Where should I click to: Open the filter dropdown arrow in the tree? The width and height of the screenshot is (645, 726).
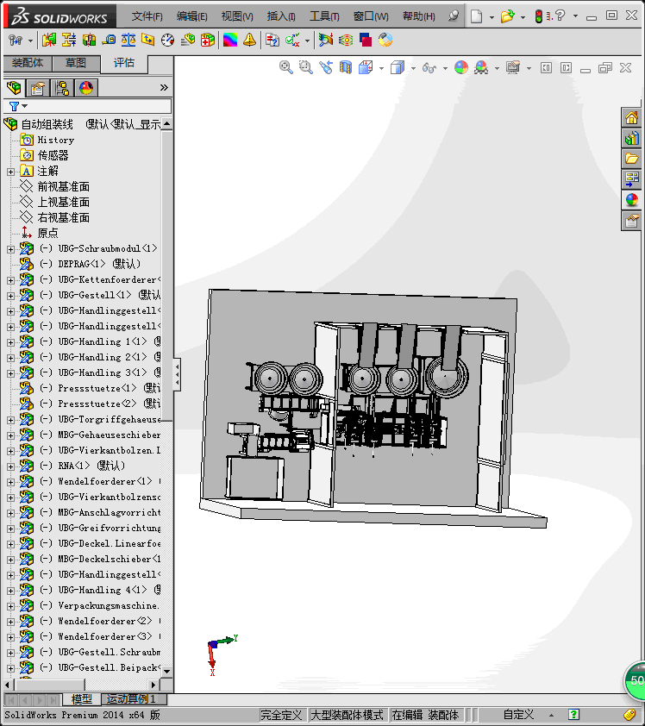point(25,106)
